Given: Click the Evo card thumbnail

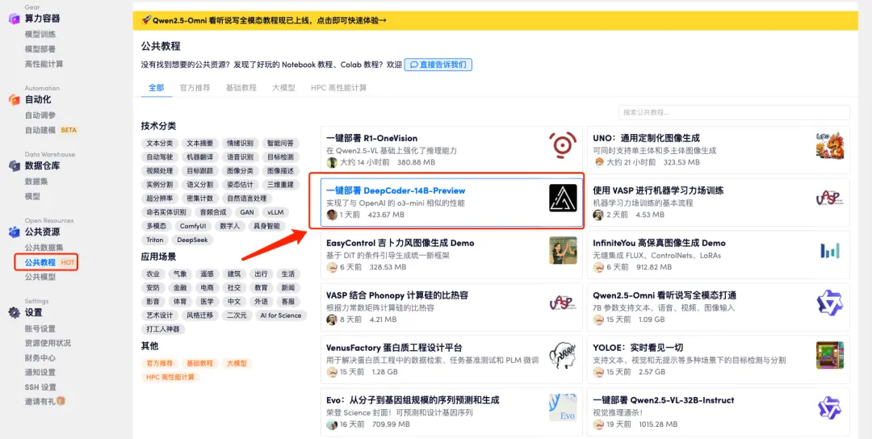Looking at the screenshot, I should tap(563, 408).
